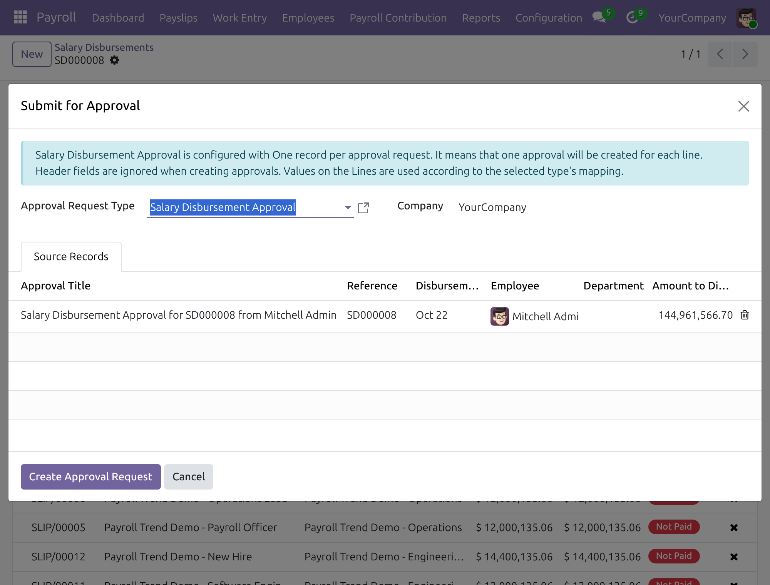770x585 pixels.
Task: Click SLIP/00005 payslip reference
Action: [59, 527]
